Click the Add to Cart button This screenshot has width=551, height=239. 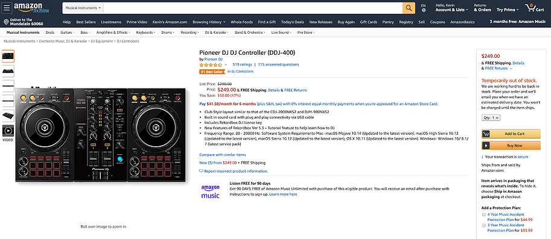click(511, 134)
